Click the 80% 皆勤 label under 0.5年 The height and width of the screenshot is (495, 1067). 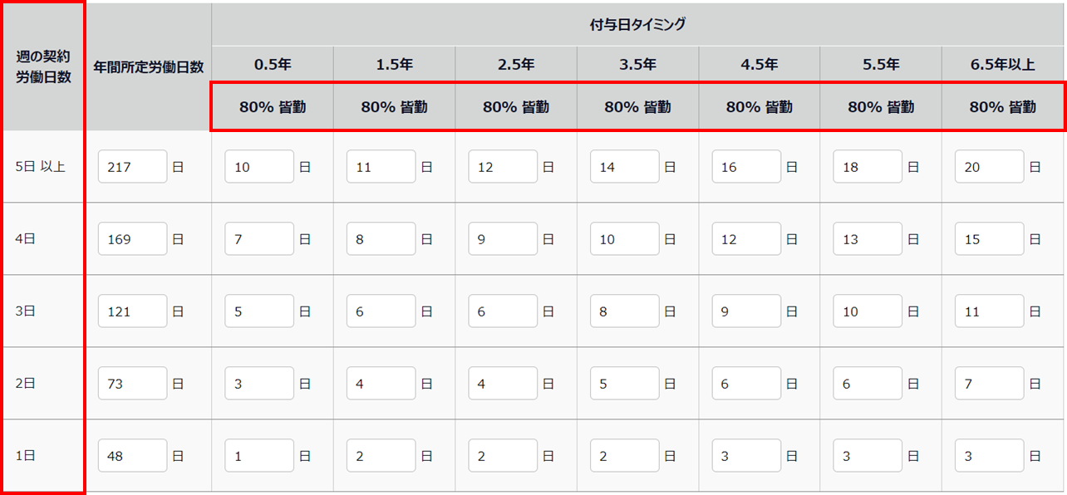click(273, 106)
